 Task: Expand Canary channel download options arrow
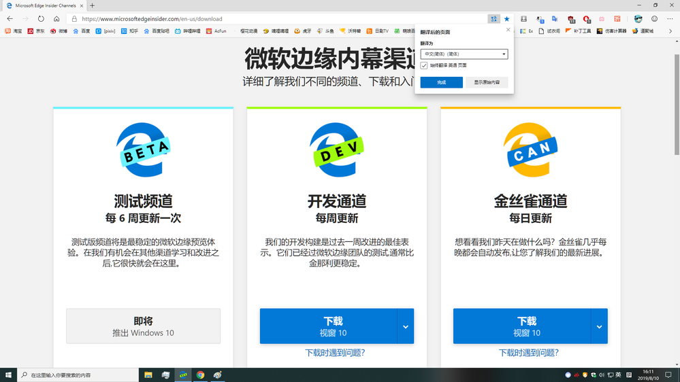(599, 326)
